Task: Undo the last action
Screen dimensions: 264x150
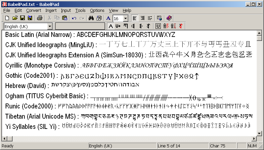Action: [74, 18]
